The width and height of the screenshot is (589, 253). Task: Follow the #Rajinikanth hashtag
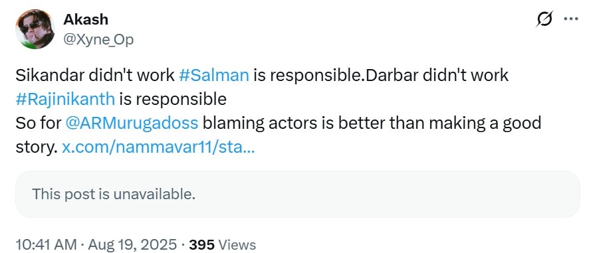pos(65,99)
